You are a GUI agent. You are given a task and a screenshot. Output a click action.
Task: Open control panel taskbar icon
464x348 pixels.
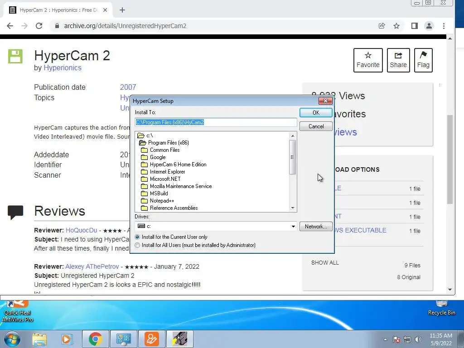coord(123,339)
